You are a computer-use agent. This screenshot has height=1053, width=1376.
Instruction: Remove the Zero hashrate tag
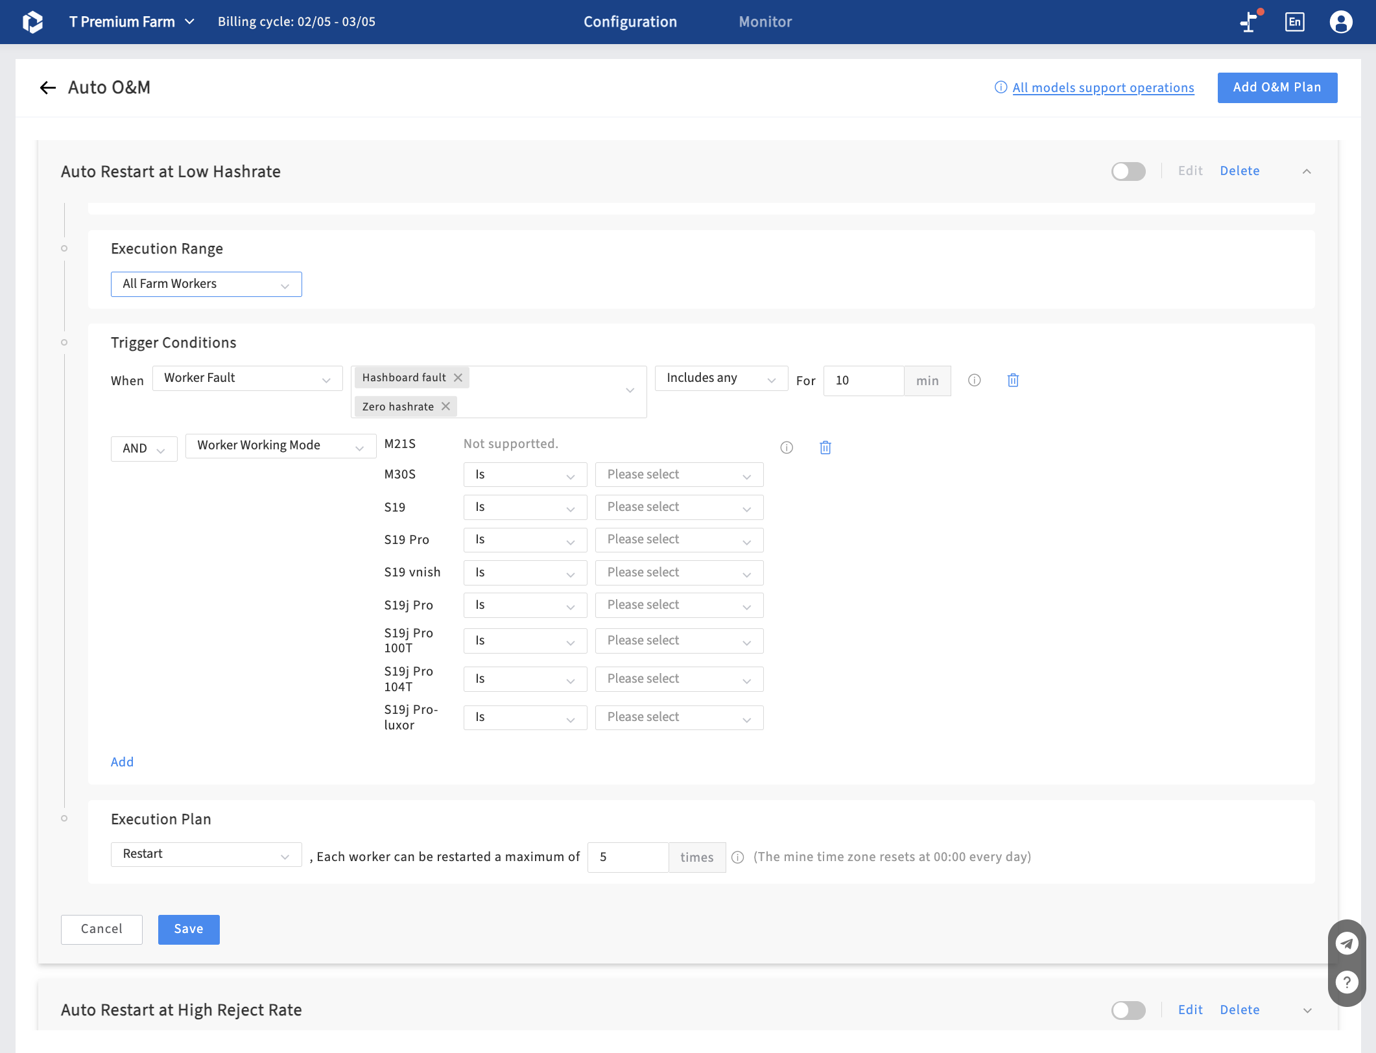tap(445, 407)
